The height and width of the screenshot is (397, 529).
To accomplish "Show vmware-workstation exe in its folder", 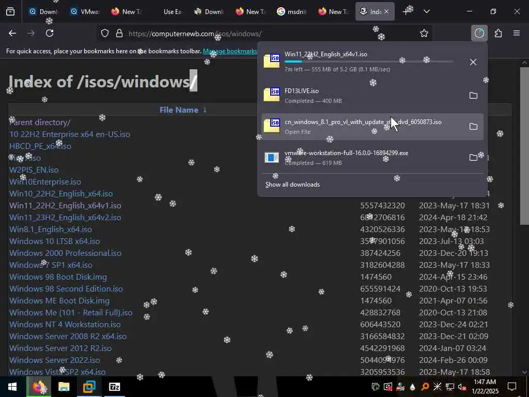I will tap(473, 158).
